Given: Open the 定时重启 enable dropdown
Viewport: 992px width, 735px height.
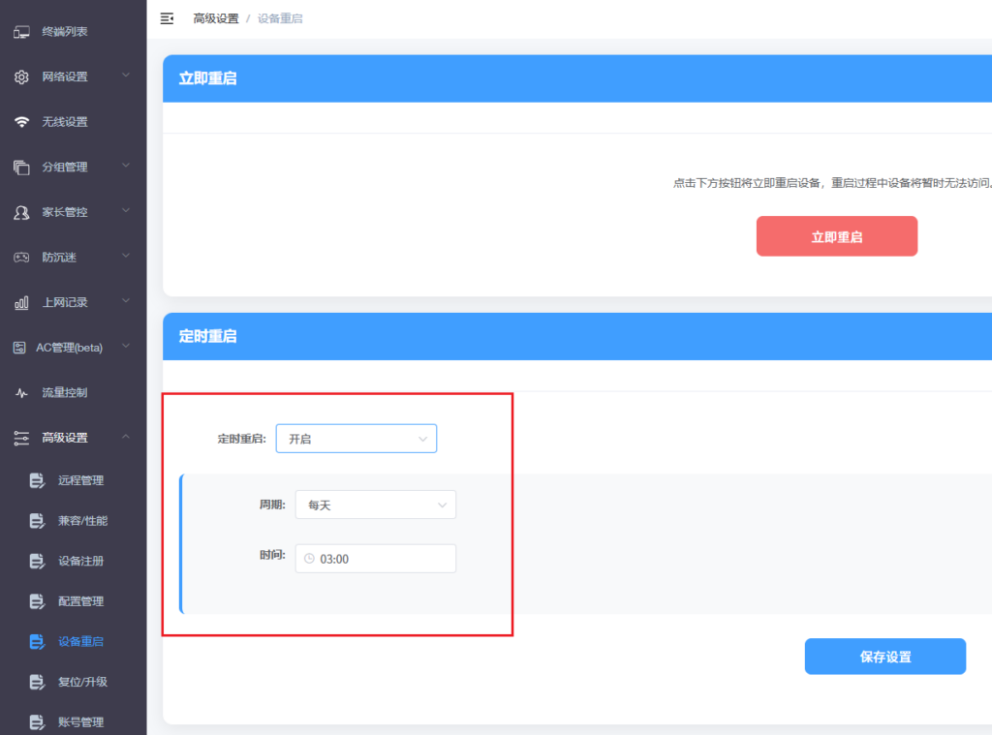Looking at the screenshot, I should [x=356, y=439].
